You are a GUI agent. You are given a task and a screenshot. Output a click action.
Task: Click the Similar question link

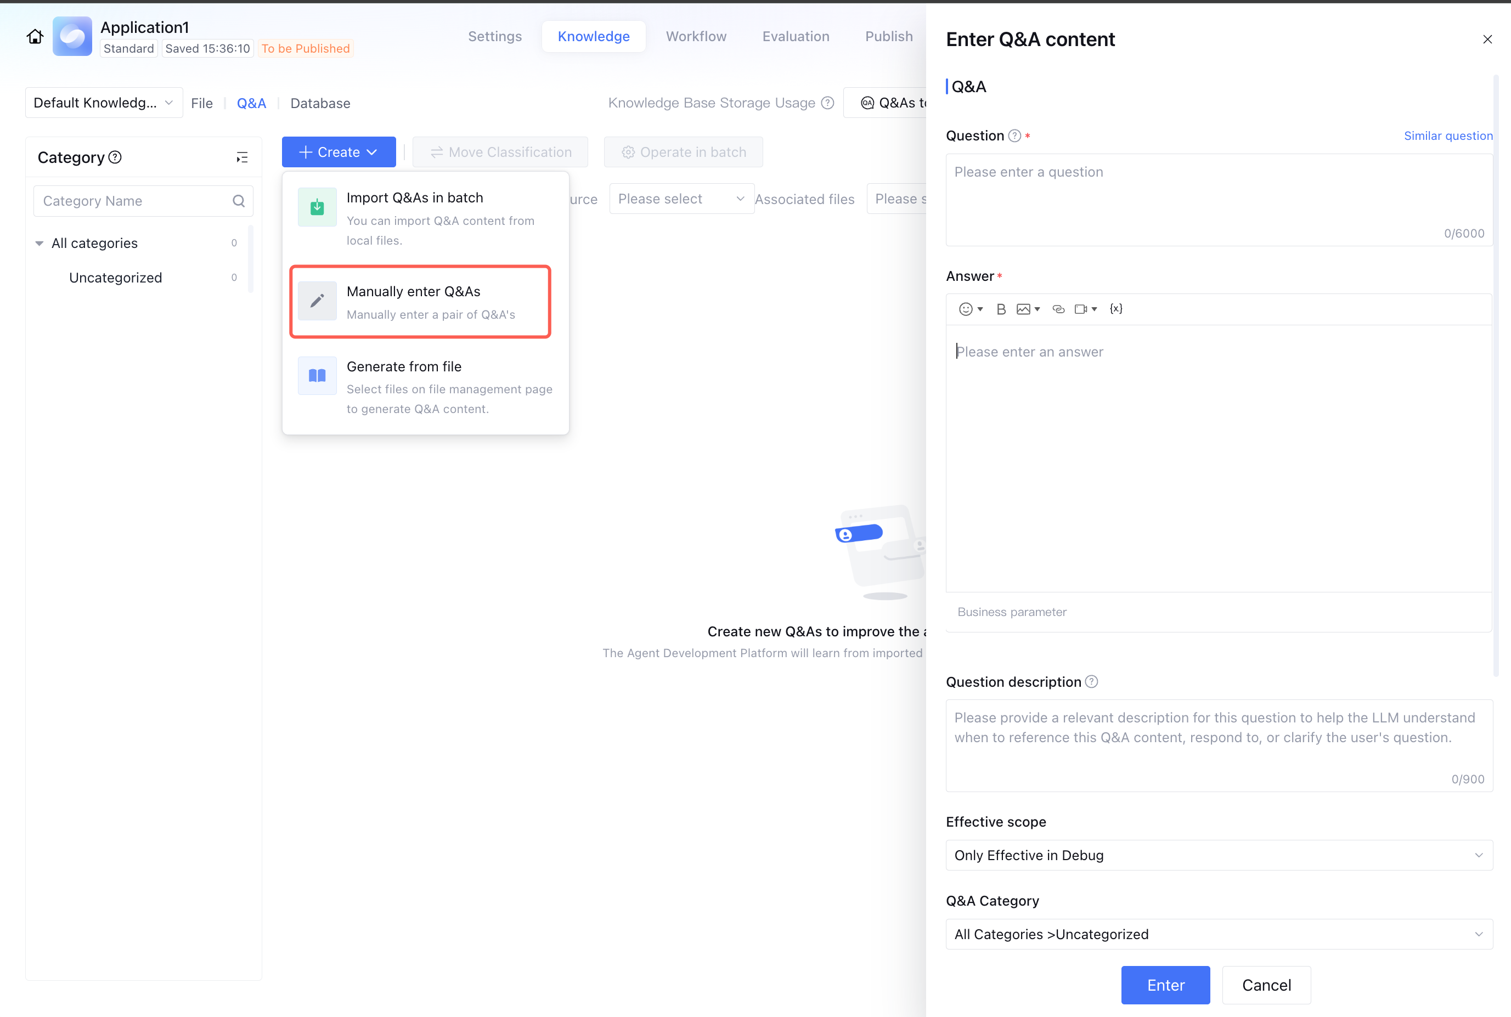[x=1447, y=135]
